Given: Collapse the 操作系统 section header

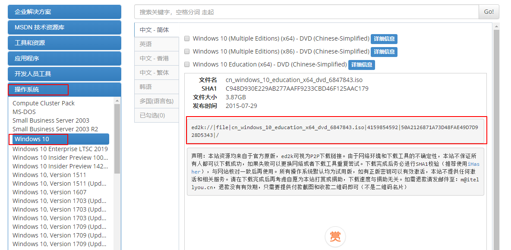Looking at the screenshot, I should (65, 89).
